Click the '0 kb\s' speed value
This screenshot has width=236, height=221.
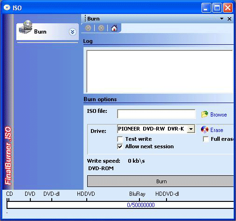click(136, 161)
